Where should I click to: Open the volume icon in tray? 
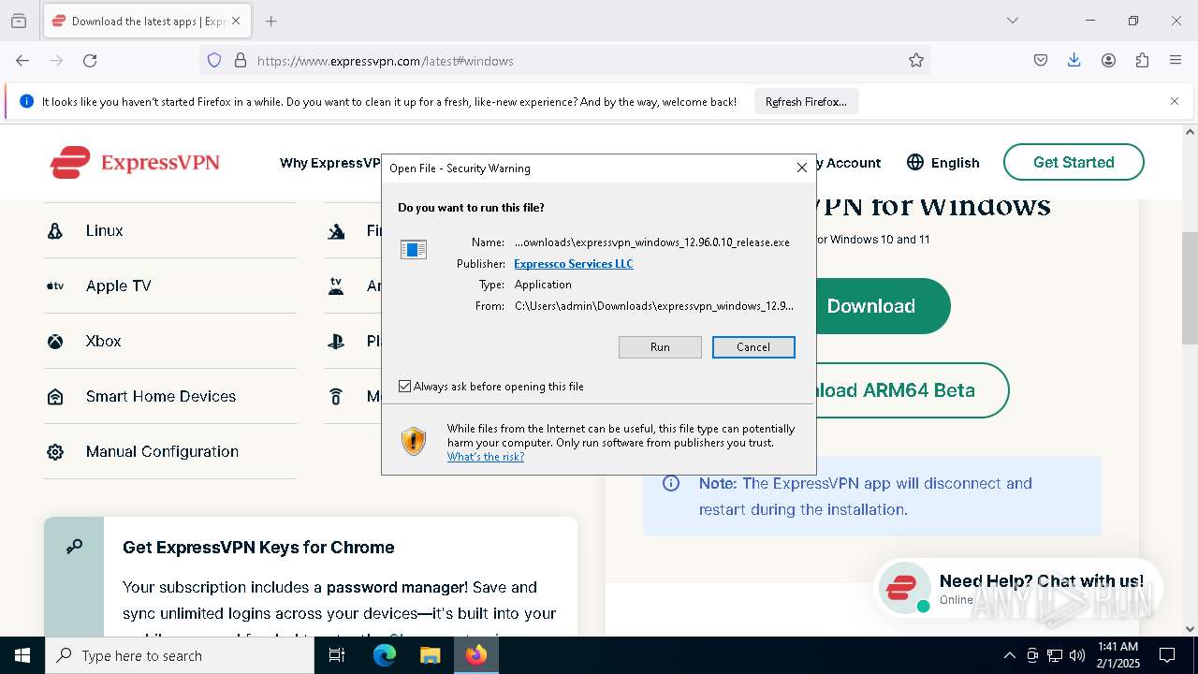tap(1077, 655)
